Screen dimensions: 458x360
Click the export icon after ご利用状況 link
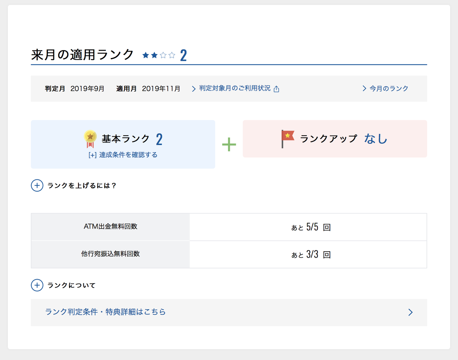tap(276, 89)
